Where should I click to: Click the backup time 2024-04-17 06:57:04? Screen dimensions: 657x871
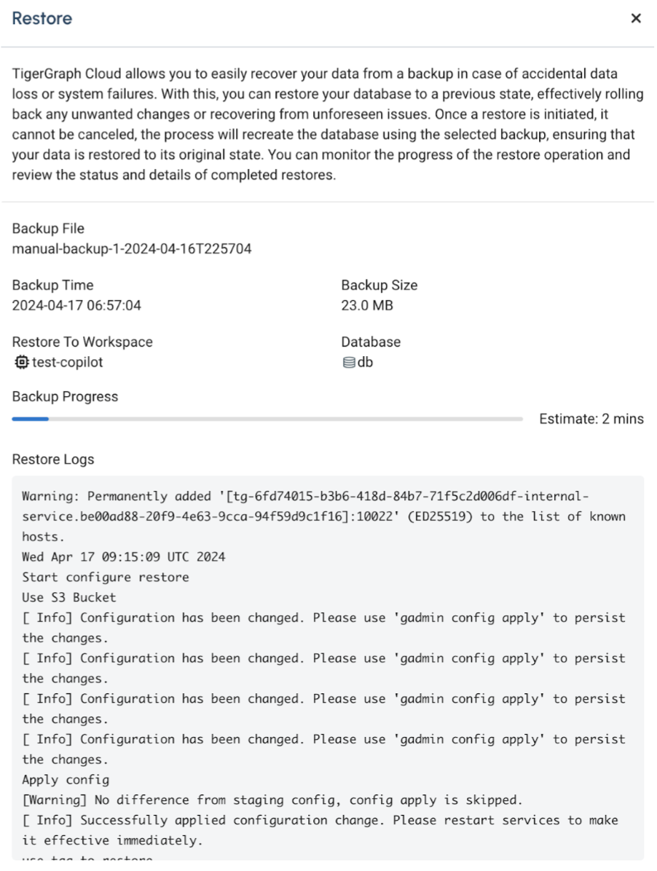click(x=76, y=306)
